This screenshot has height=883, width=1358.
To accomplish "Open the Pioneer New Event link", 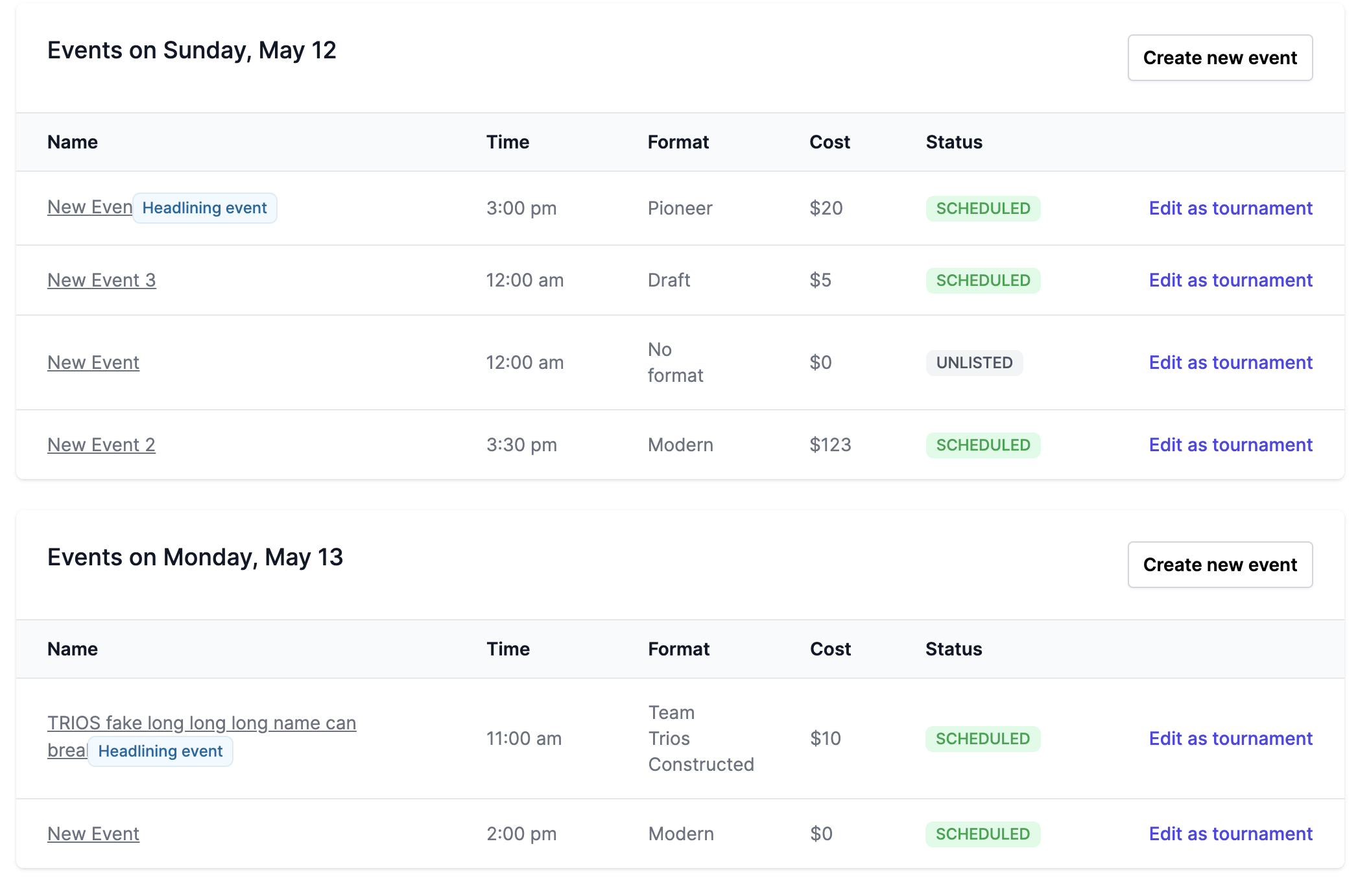I will tap(89, 207).
